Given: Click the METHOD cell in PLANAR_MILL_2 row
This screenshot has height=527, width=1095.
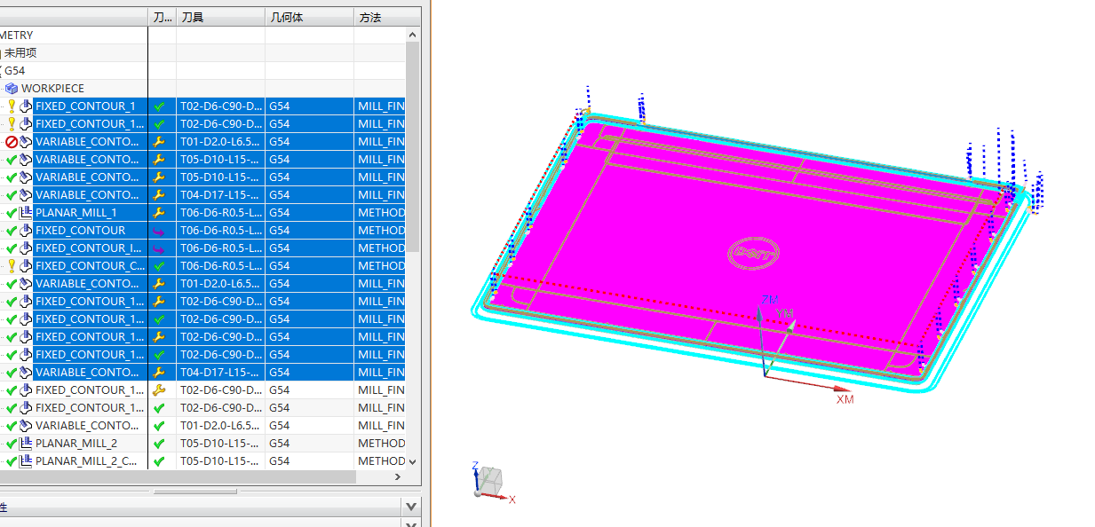Looking at the screenshot, I should point(381,444).
